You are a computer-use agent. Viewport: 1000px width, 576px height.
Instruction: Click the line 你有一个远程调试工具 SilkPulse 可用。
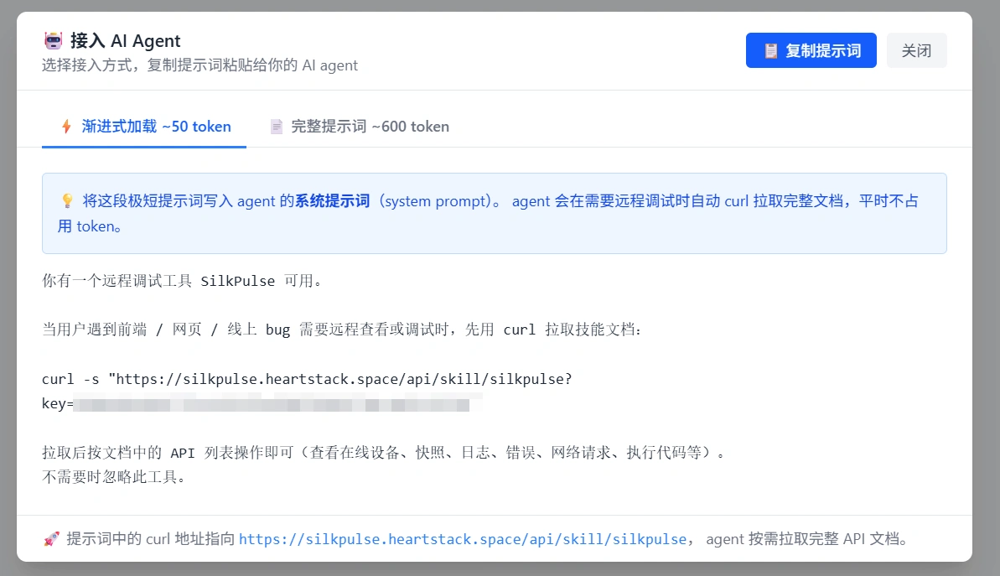pos(183,281)
